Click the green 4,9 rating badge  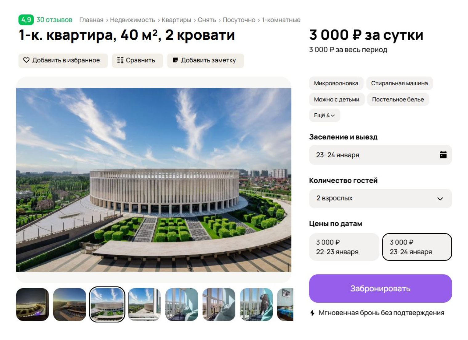(x=26, y=20)
